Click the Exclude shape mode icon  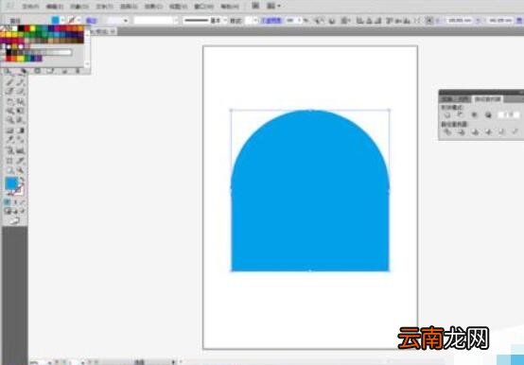click(x=488, y=114)
